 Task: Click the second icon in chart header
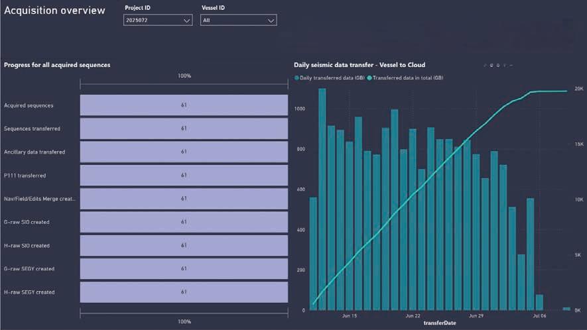491,66
